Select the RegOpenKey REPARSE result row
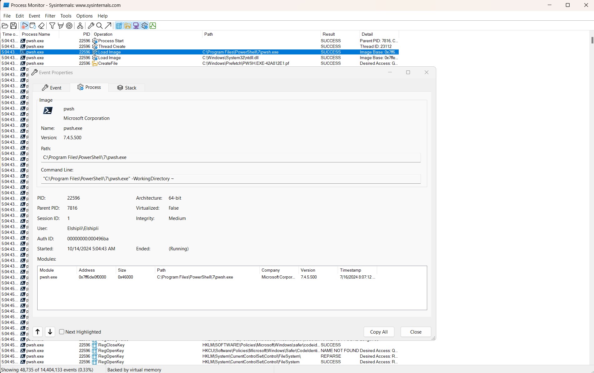This screenshot has height=373, width=594. [x=199, y=356]
